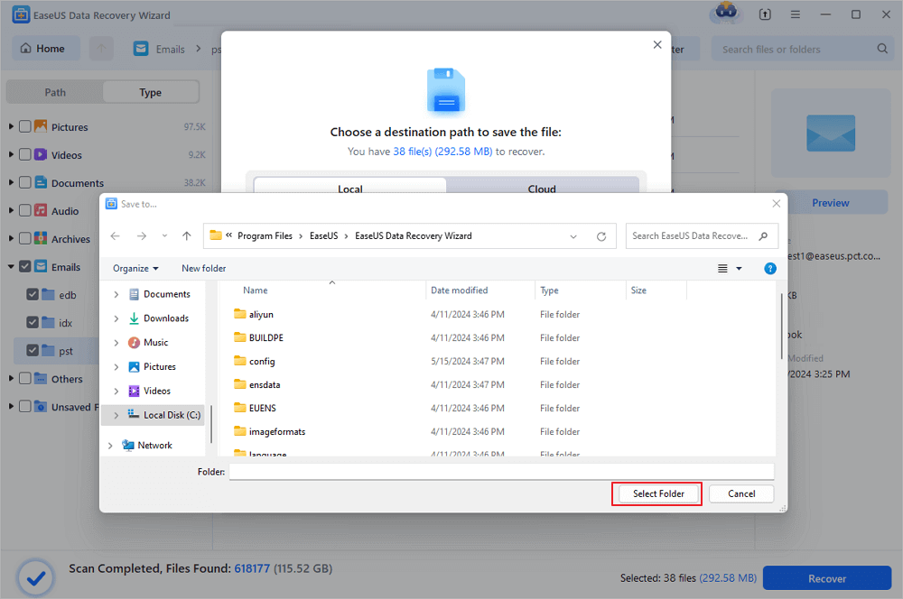Click the up arrow button beside Home

(x=101, y=49)
